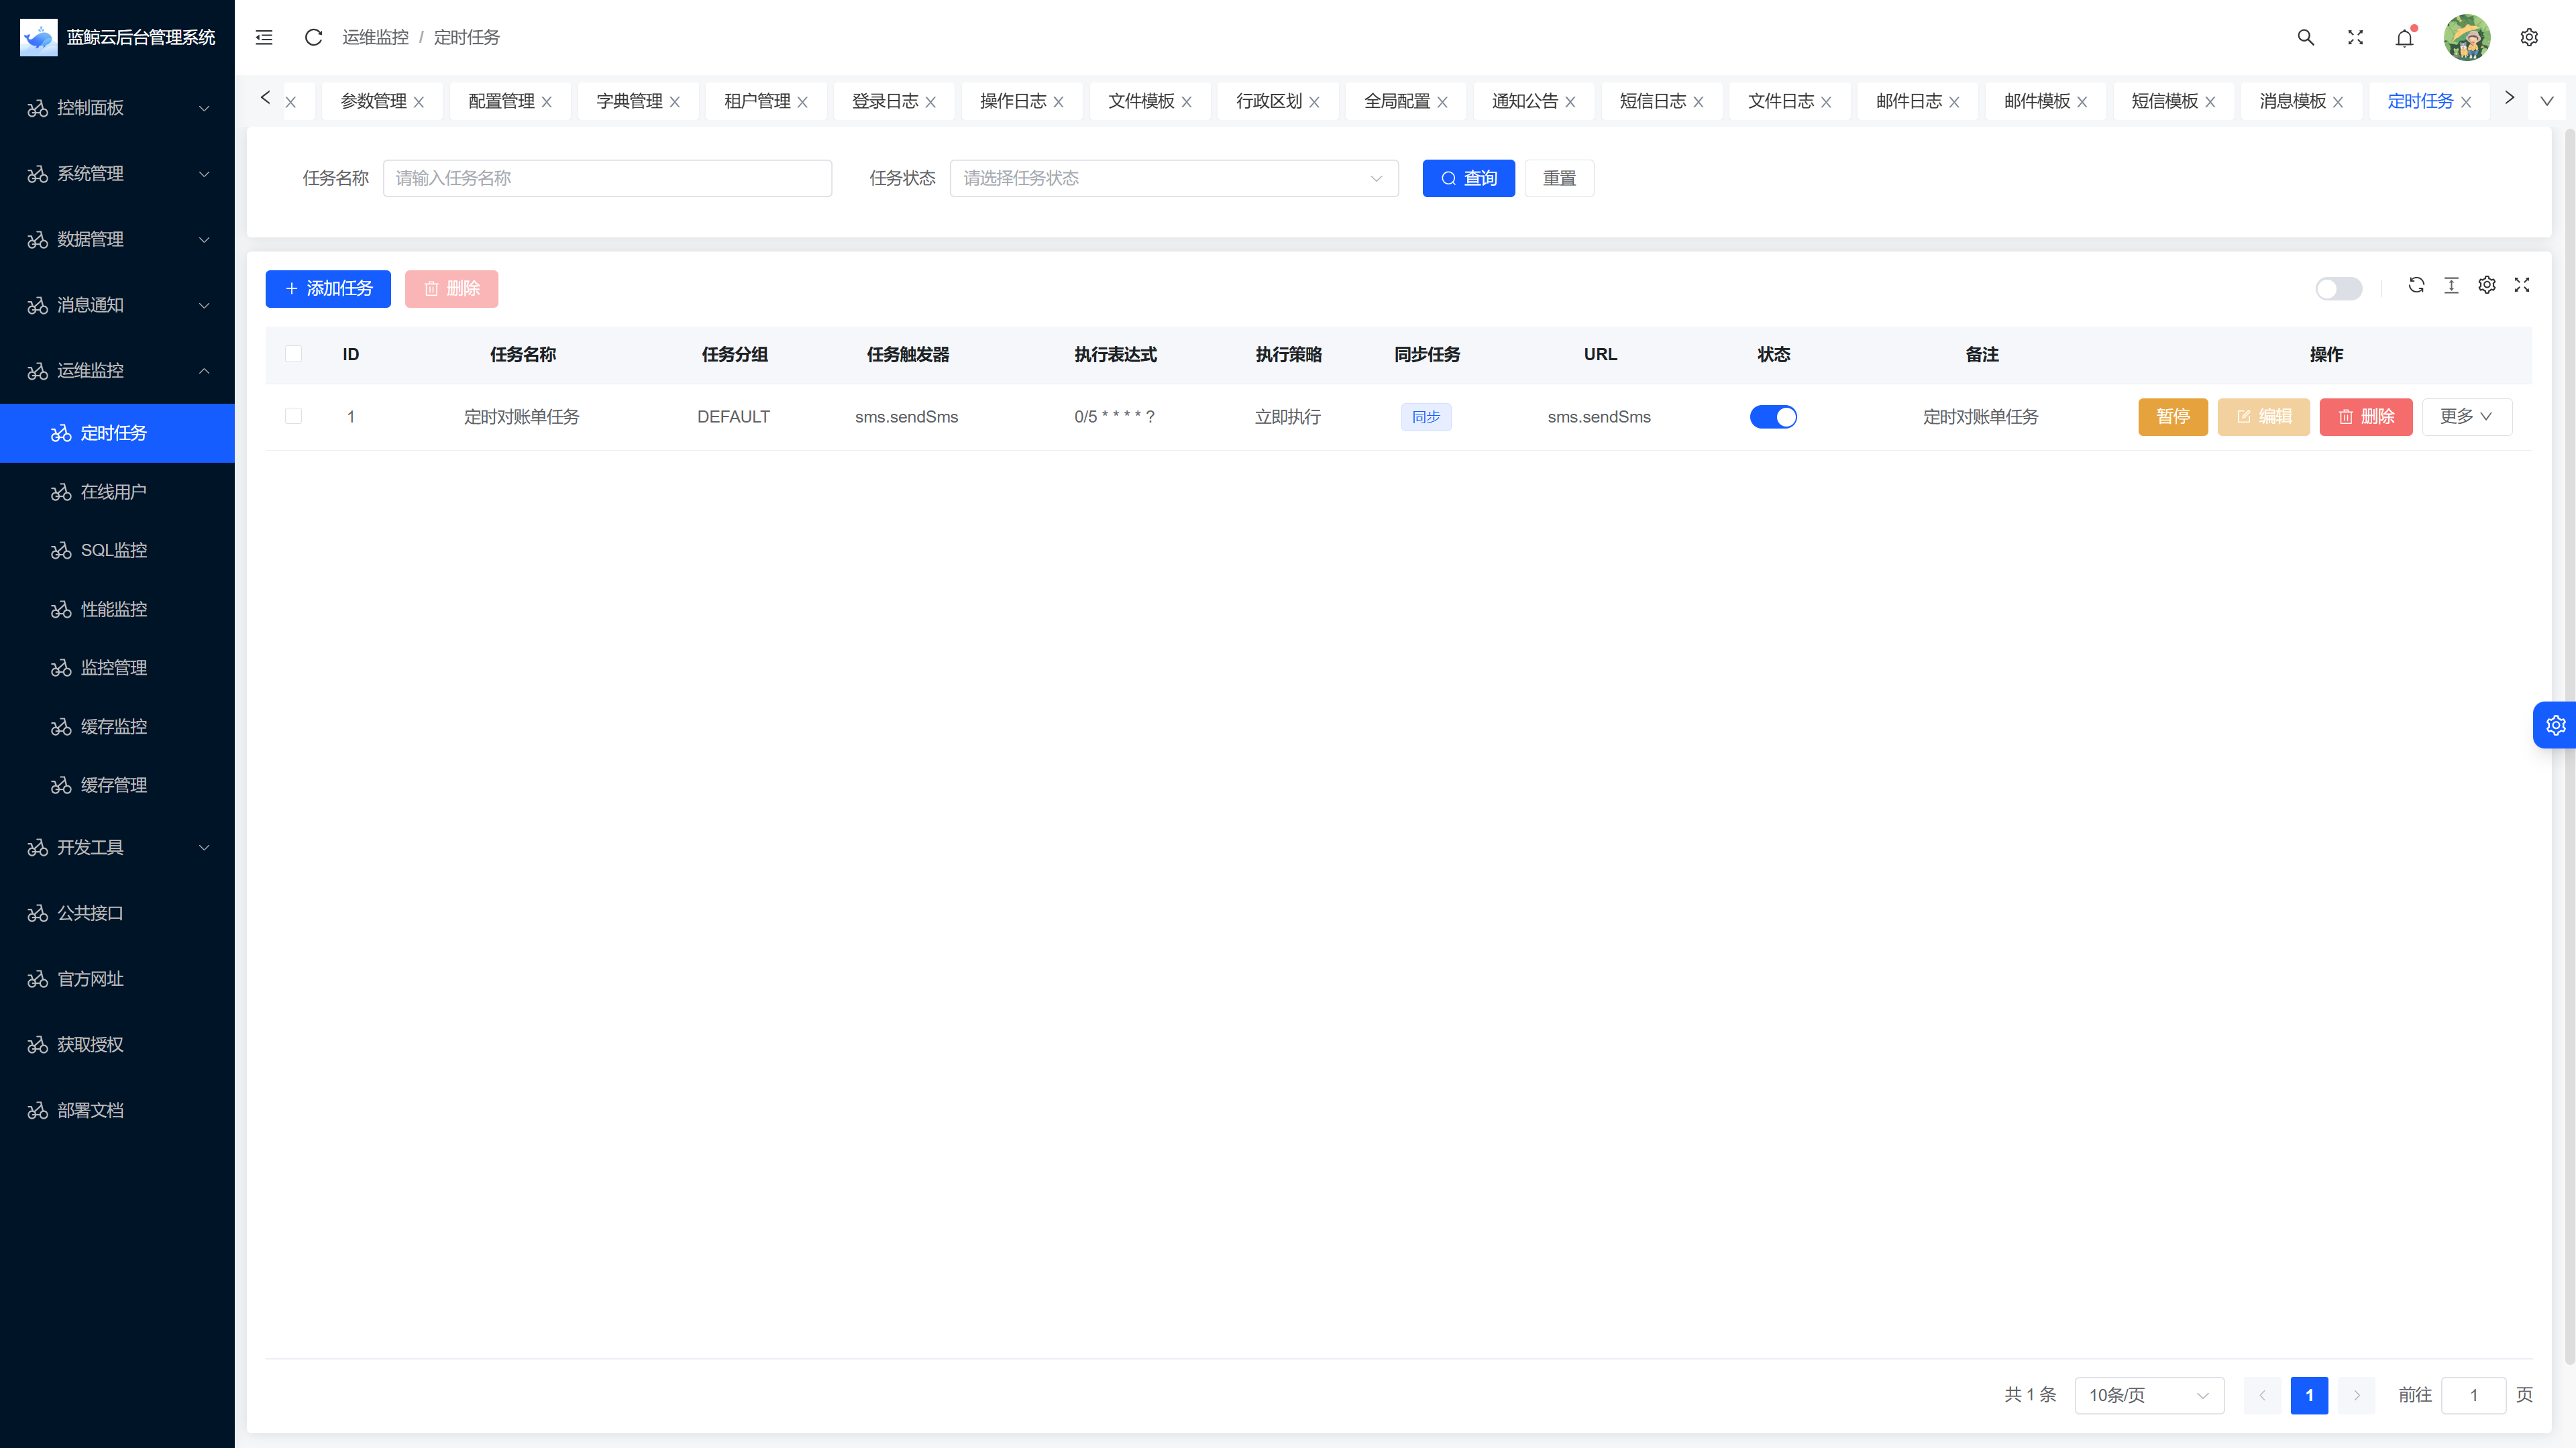This screenshot has height=1448, width=2576.
Task: Open the 任务状态 dropdown
Action: (x=1173, y=178)
